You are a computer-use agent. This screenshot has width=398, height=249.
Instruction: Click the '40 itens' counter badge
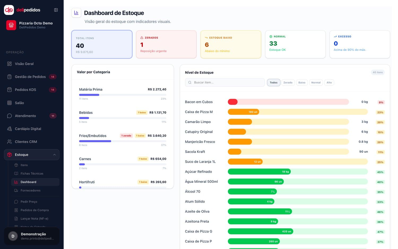[378, 72]
